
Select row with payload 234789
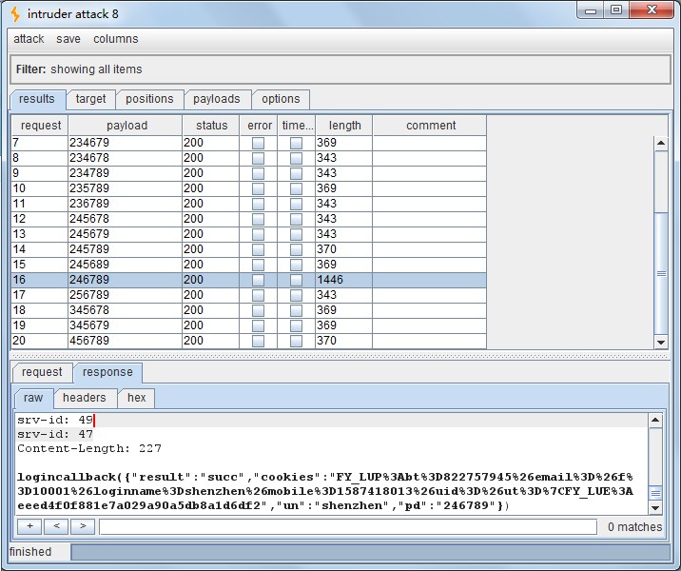click(248, 173)
